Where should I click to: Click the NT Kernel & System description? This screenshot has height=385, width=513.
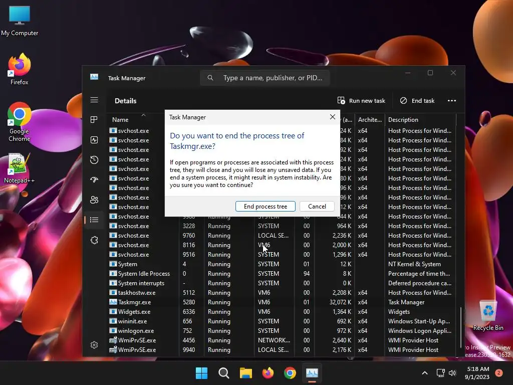pos(414,264)
